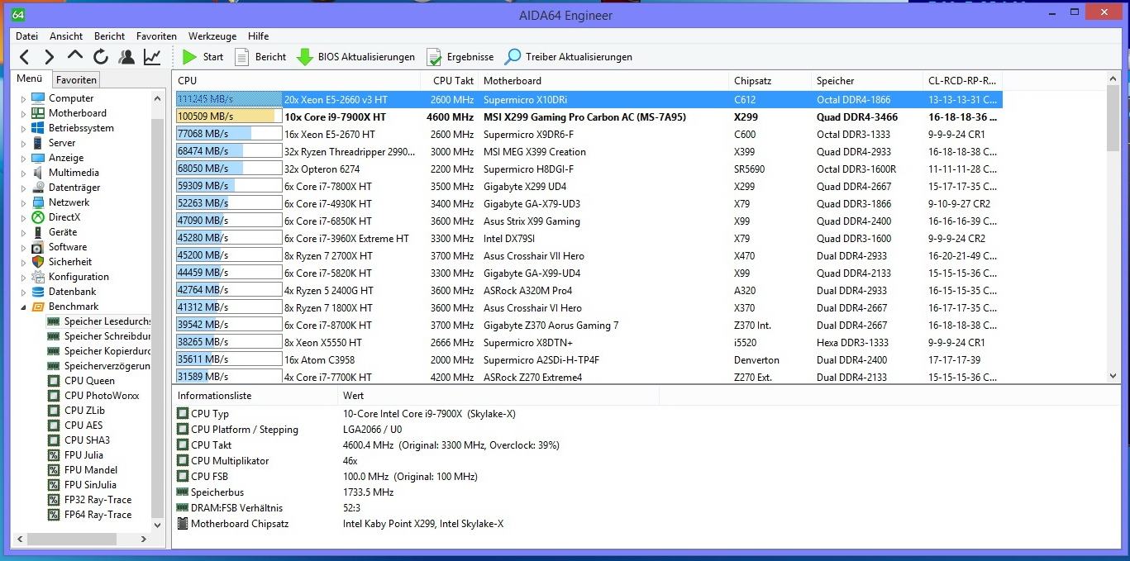Image resolution: width=1130 pixels, height=561 pixels.
Task: Expand the Betriebssystem tree node
Action: tap(23, 128)
